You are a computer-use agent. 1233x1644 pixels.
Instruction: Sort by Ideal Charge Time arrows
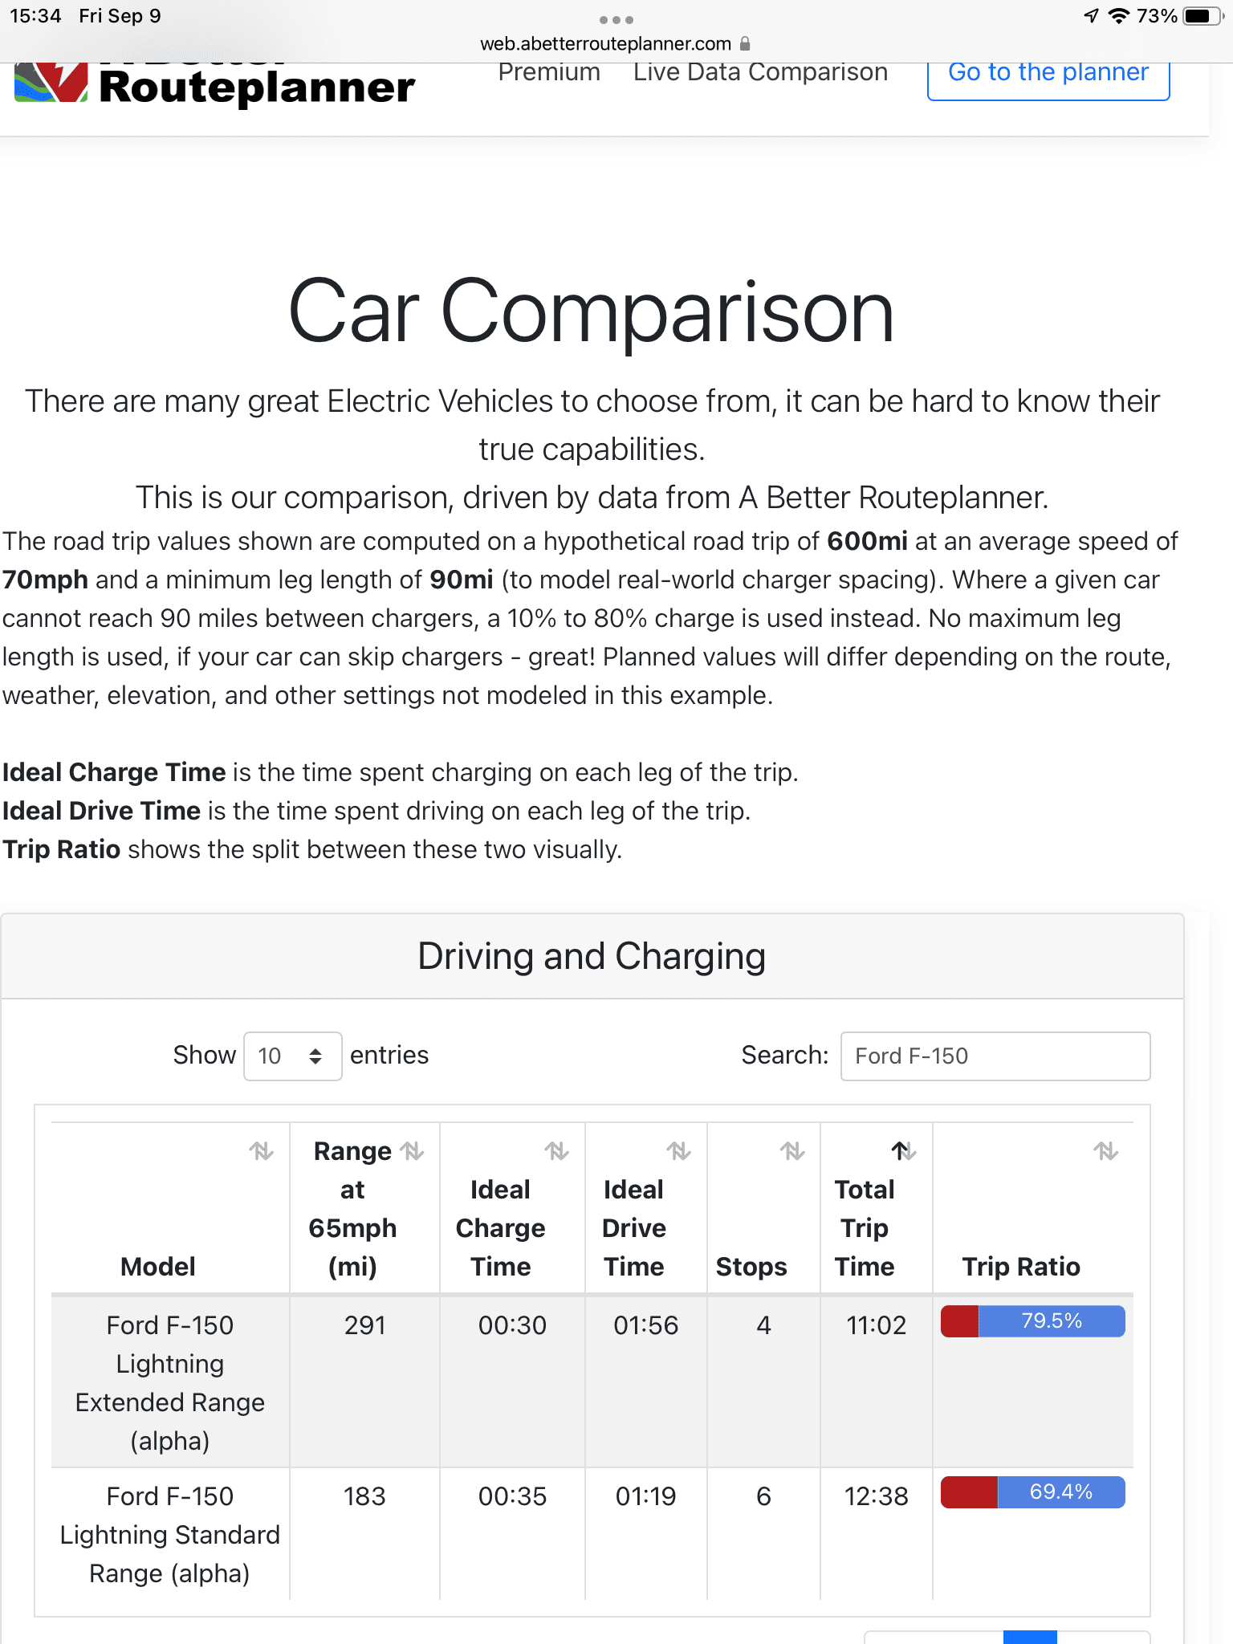point(556,1151)
